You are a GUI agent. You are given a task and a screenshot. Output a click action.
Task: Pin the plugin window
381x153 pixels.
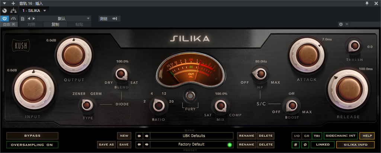[367, 3]
